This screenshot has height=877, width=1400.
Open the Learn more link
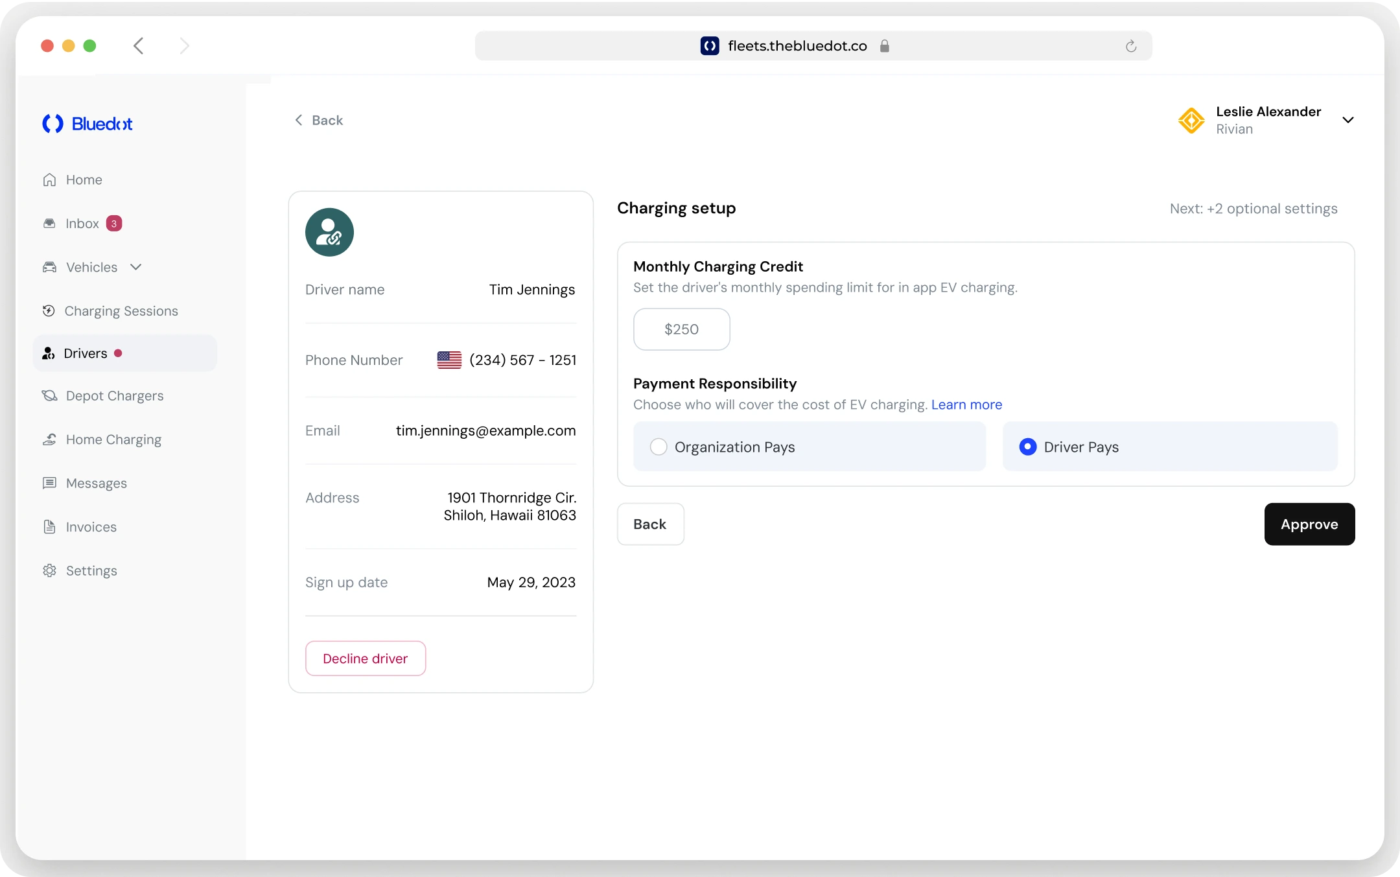[966, 404]
